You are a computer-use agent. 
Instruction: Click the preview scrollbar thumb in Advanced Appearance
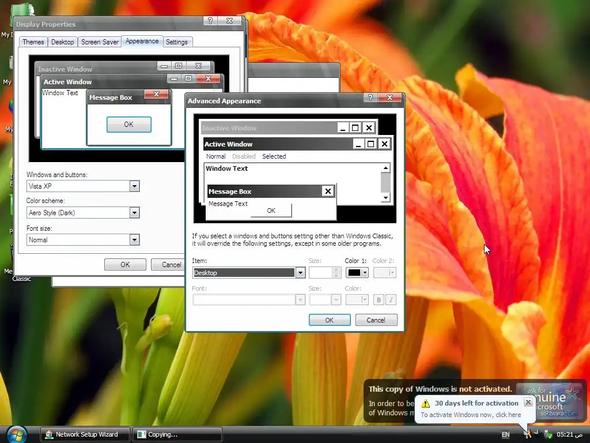click(x=385, y=183)
